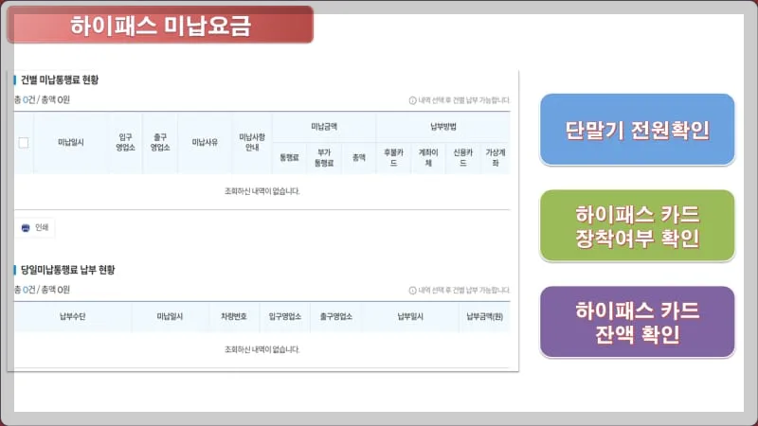Click the 신용카드 payment method header
Screen dimensions: 758x426
pos(462,158)
